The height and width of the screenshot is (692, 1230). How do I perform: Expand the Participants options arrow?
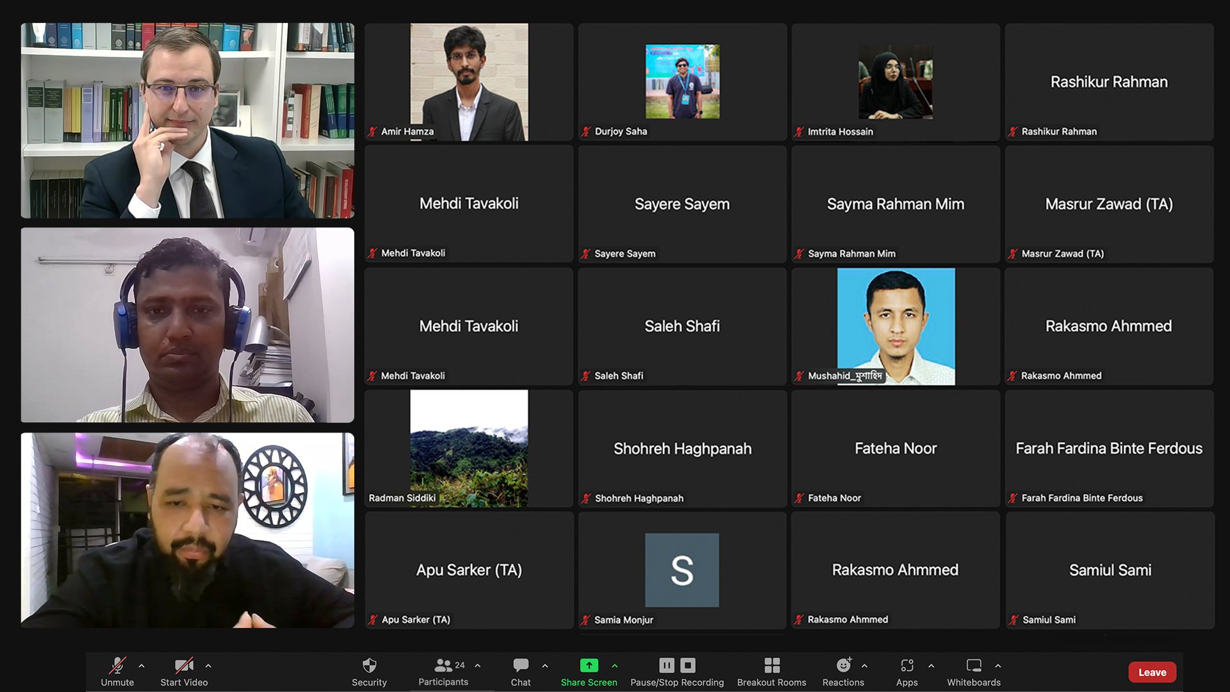click(477, 666)
